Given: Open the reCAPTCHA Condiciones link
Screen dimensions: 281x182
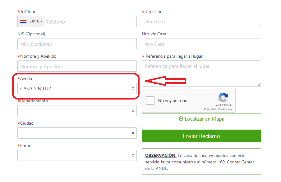Looking at the screenshot, I should (x=225, y=109).
